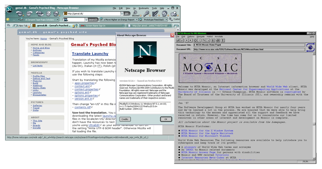Open the Translate Launchy article link
322x169 pixels.
tap(90, 54)
